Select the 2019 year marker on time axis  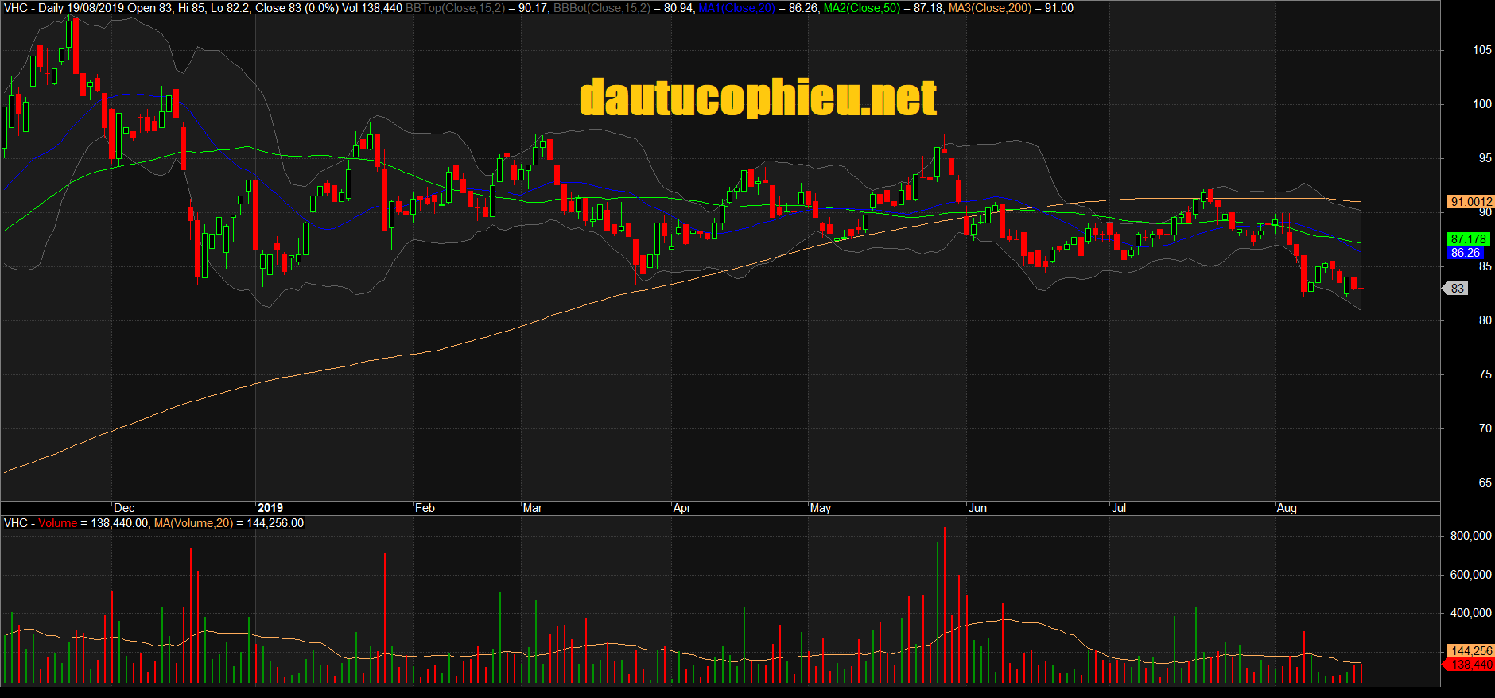(270, 508)
